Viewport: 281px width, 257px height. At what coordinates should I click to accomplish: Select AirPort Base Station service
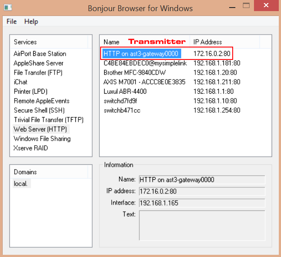pyautogui.click(x=40, y=54)
